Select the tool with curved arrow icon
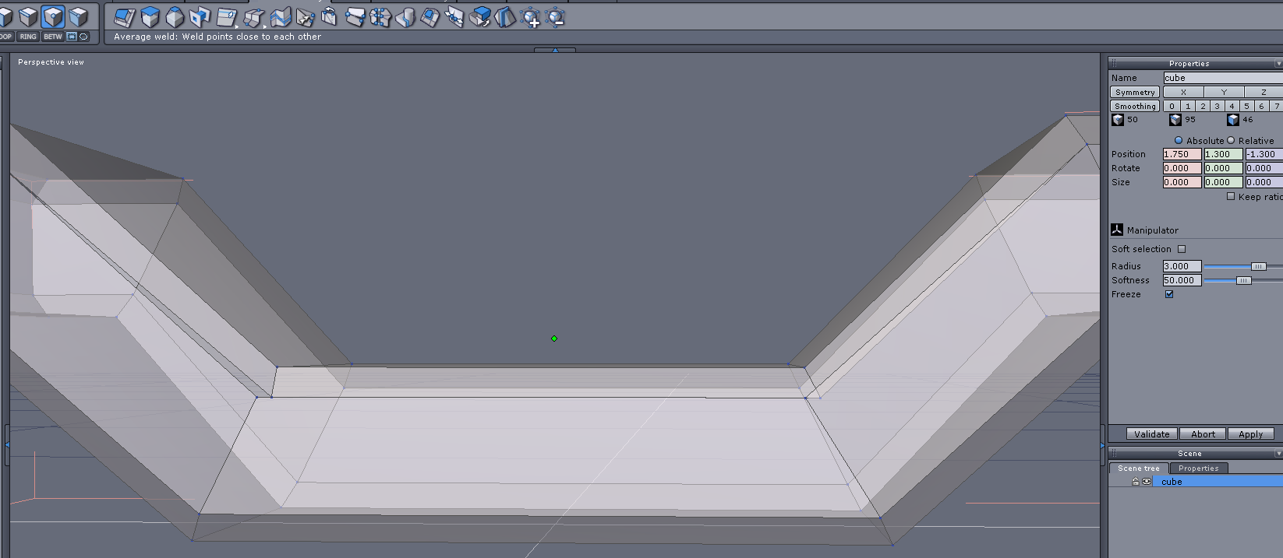1283x558 pixels. click(x=329, y=16)
